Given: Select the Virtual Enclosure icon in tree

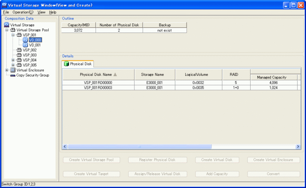Looking at the screenshot, I should coord(13,70).
